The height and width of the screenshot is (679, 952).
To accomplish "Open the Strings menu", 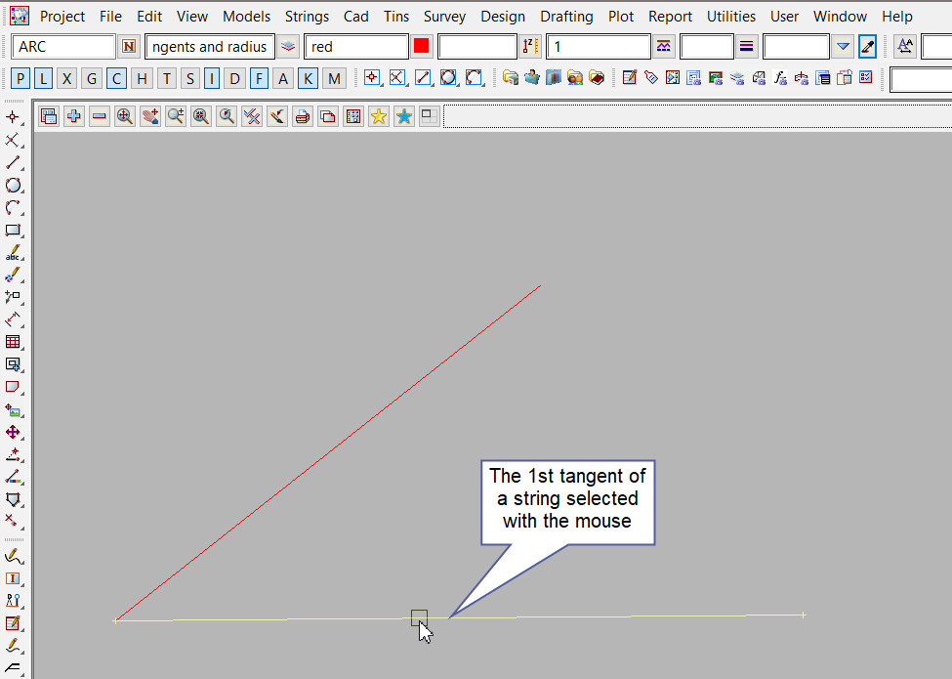I will [x=308, y=17].
